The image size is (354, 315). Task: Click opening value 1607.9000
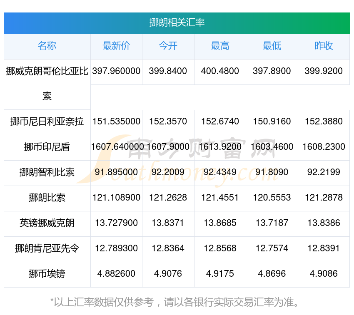pyautogui.click(x=168, y=147)
